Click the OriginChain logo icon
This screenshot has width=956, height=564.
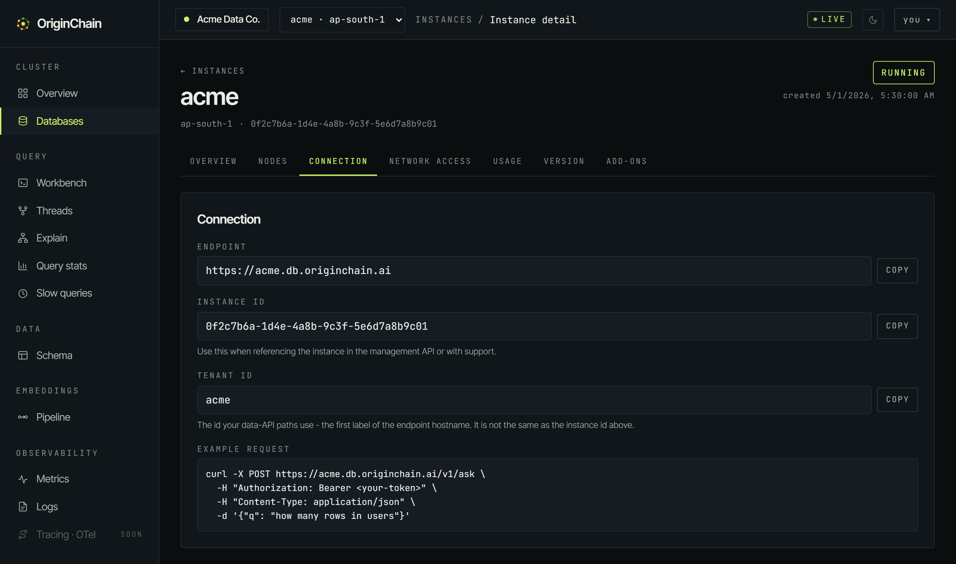point(23,23)
